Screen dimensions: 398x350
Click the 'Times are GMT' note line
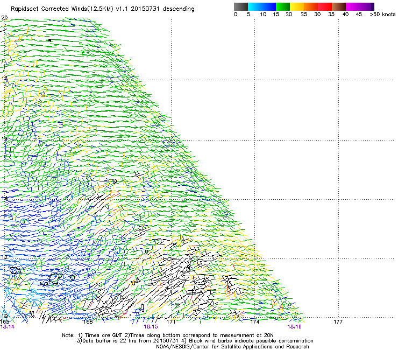(x=168, y=335)
